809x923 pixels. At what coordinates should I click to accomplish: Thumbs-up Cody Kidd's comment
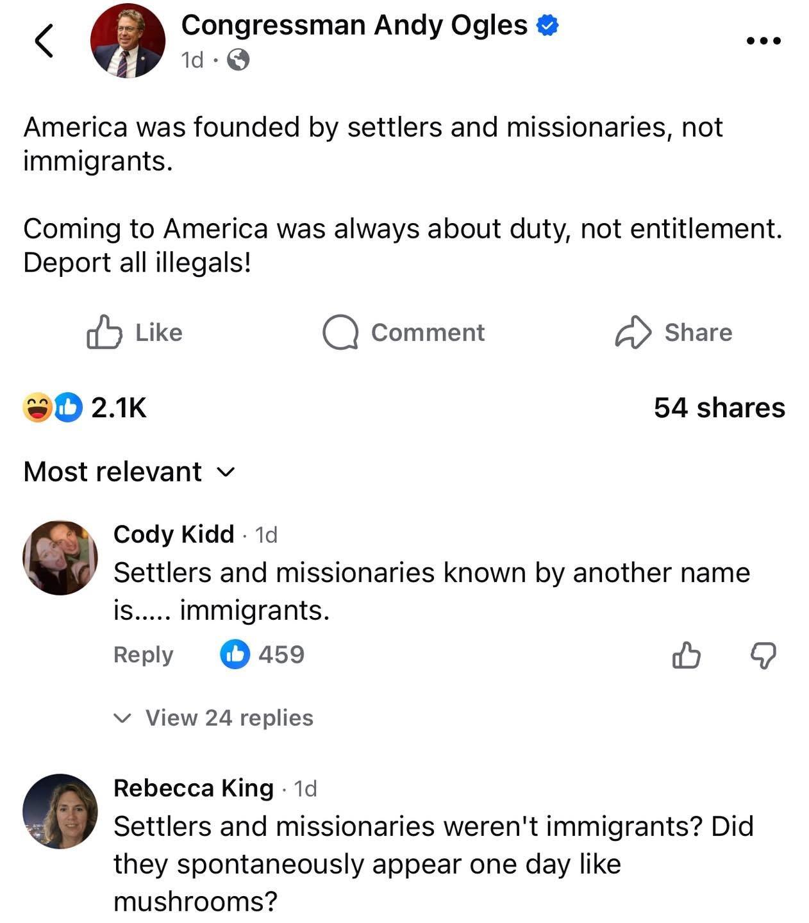[x=686, y=655]
